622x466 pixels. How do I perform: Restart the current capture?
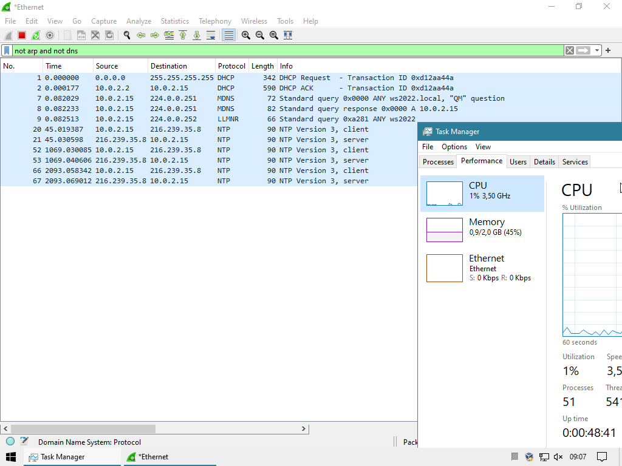(36, 35)
